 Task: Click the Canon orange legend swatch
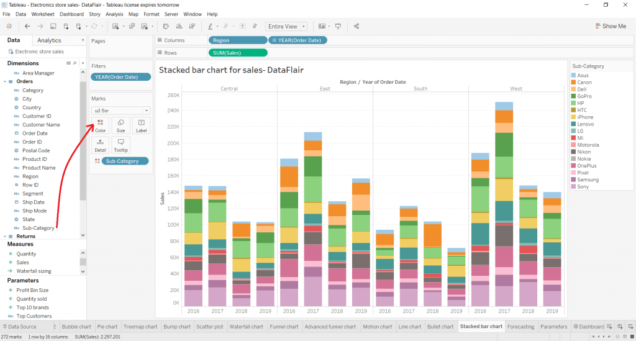pos(573,83)
